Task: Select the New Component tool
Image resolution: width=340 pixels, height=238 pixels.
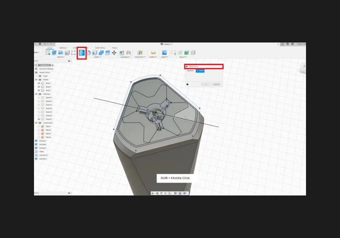Action: (122, 53)
